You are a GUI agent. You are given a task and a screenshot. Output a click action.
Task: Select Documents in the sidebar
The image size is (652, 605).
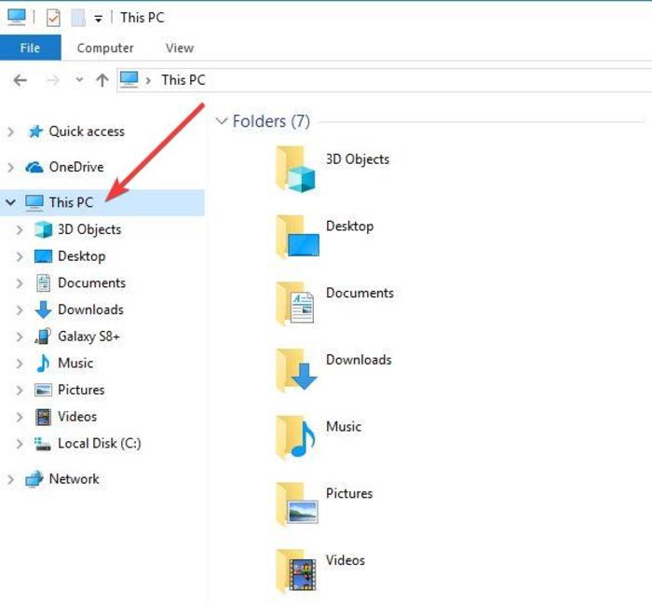[91, 283]
